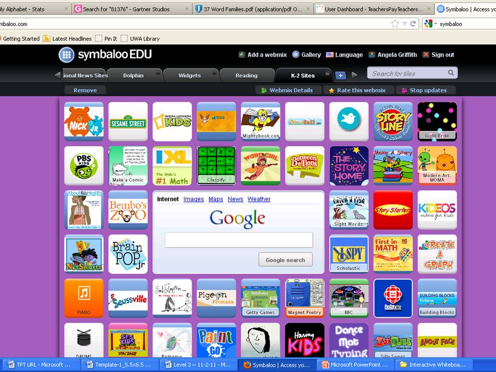This screenshot has width=496, height=372.
Task: Open the Create A Graph tile
Action: (437, 254)
